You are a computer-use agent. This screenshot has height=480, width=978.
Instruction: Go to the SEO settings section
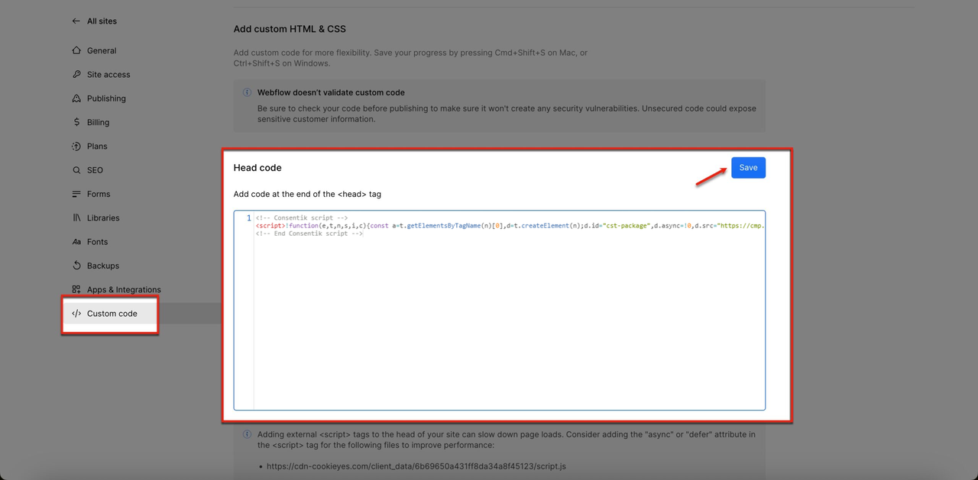pyautogui.click(x=95, y=170)
